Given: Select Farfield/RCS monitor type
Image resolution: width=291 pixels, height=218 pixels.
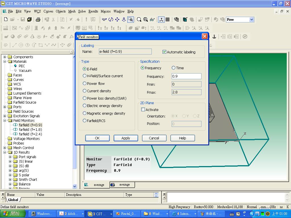Looking at the screenshot, I should [84, 121].
